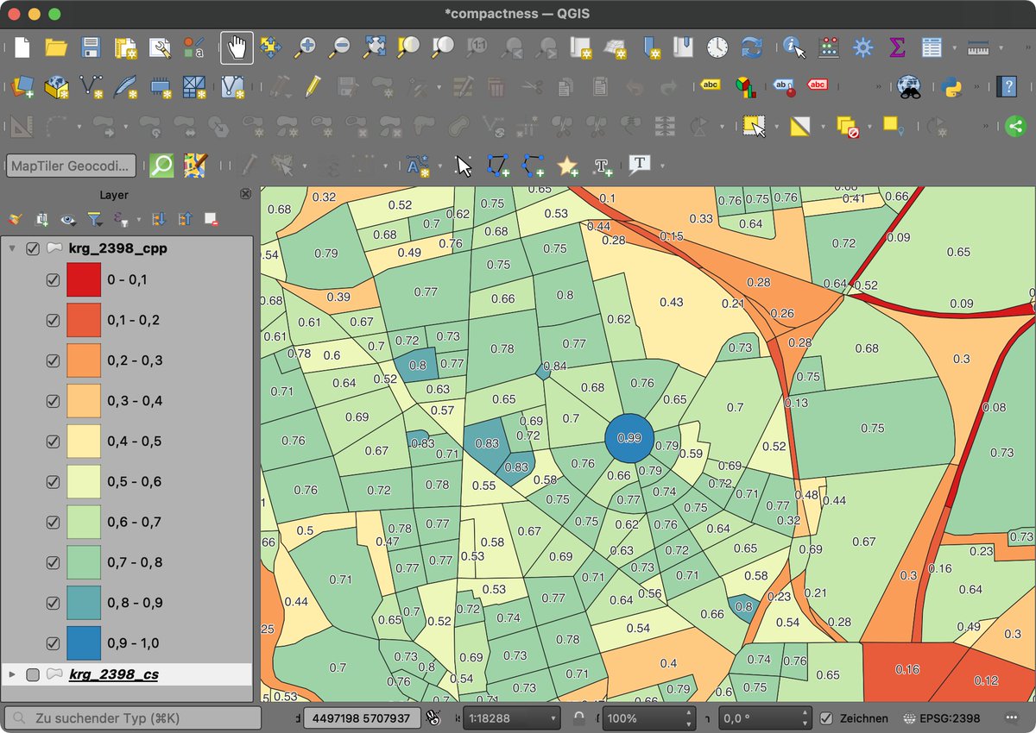Open the Filter Legend funnel dropdown
1036x733 pixels.
[95, 219]
